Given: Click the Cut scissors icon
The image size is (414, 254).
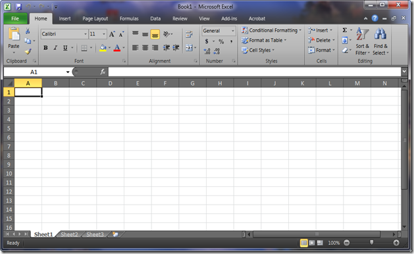Looking at the screenshot, I should (x=28, y=31).
